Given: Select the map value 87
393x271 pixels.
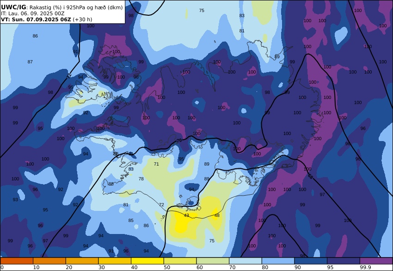Looking at the screenshot, I should click(x=30, y=62).
